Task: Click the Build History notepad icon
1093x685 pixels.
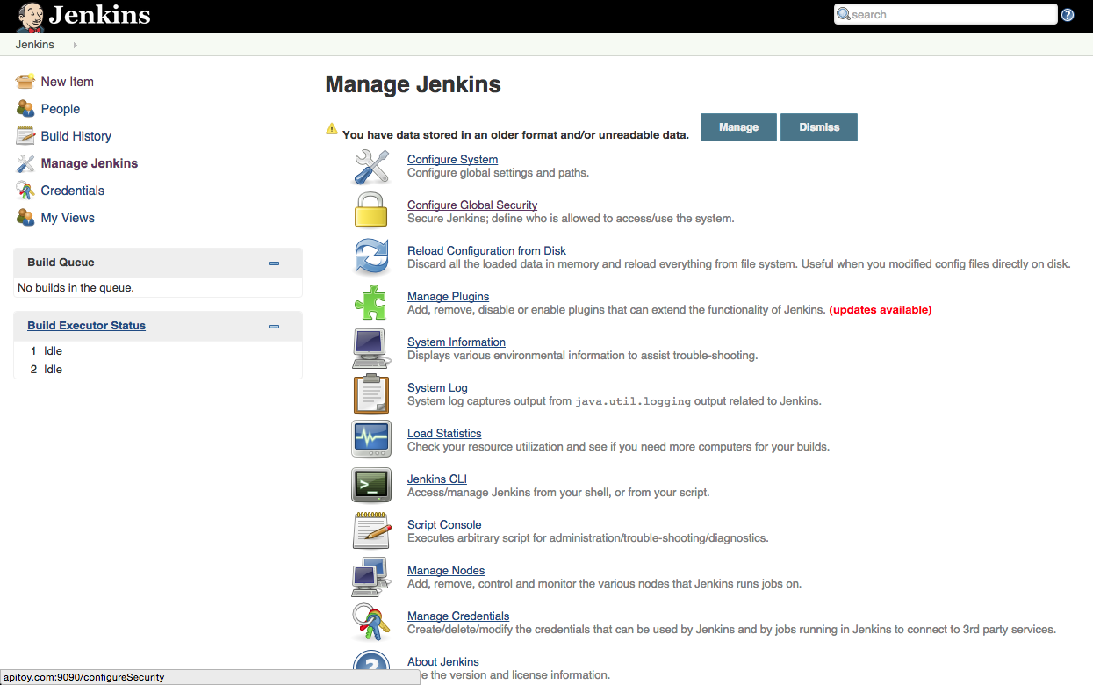Action: 25,136
